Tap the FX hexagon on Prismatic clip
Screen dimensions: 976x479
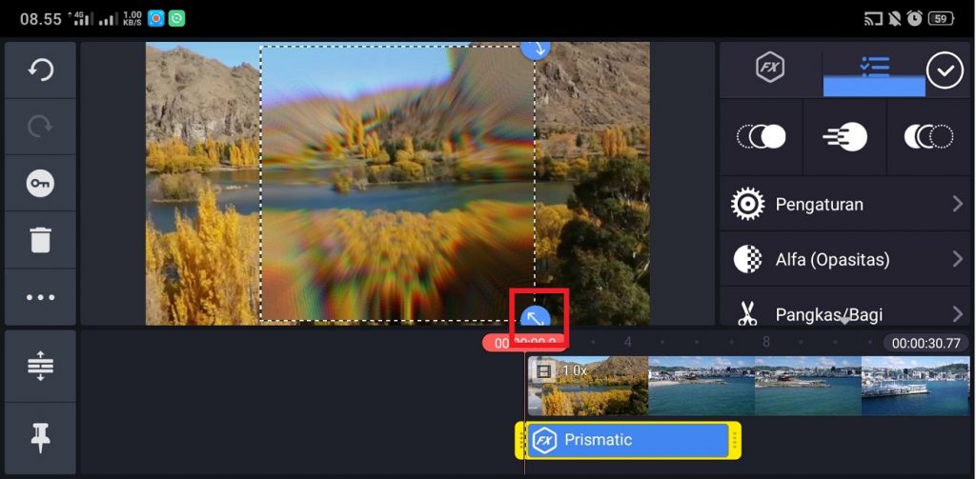(x=544, y=440)
